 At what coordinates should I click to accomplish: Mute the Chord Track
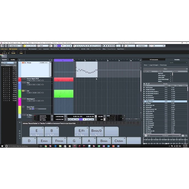point(23,107)
